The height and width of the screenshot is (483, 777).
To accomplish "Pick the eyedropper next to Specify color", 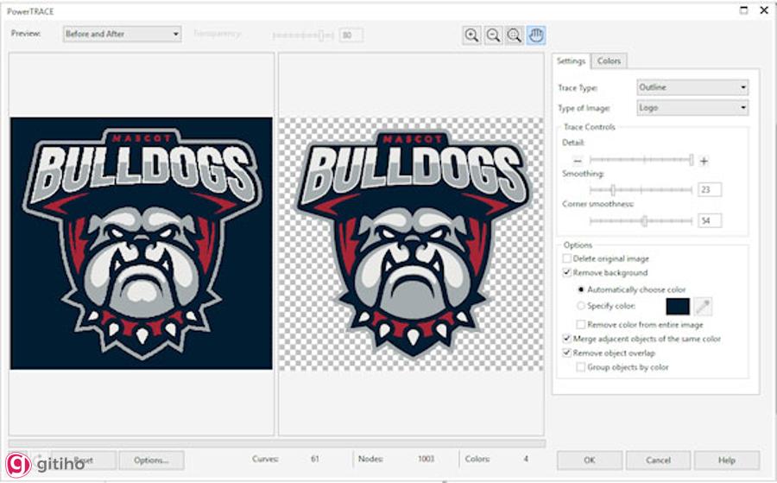I will pos(702,307).
